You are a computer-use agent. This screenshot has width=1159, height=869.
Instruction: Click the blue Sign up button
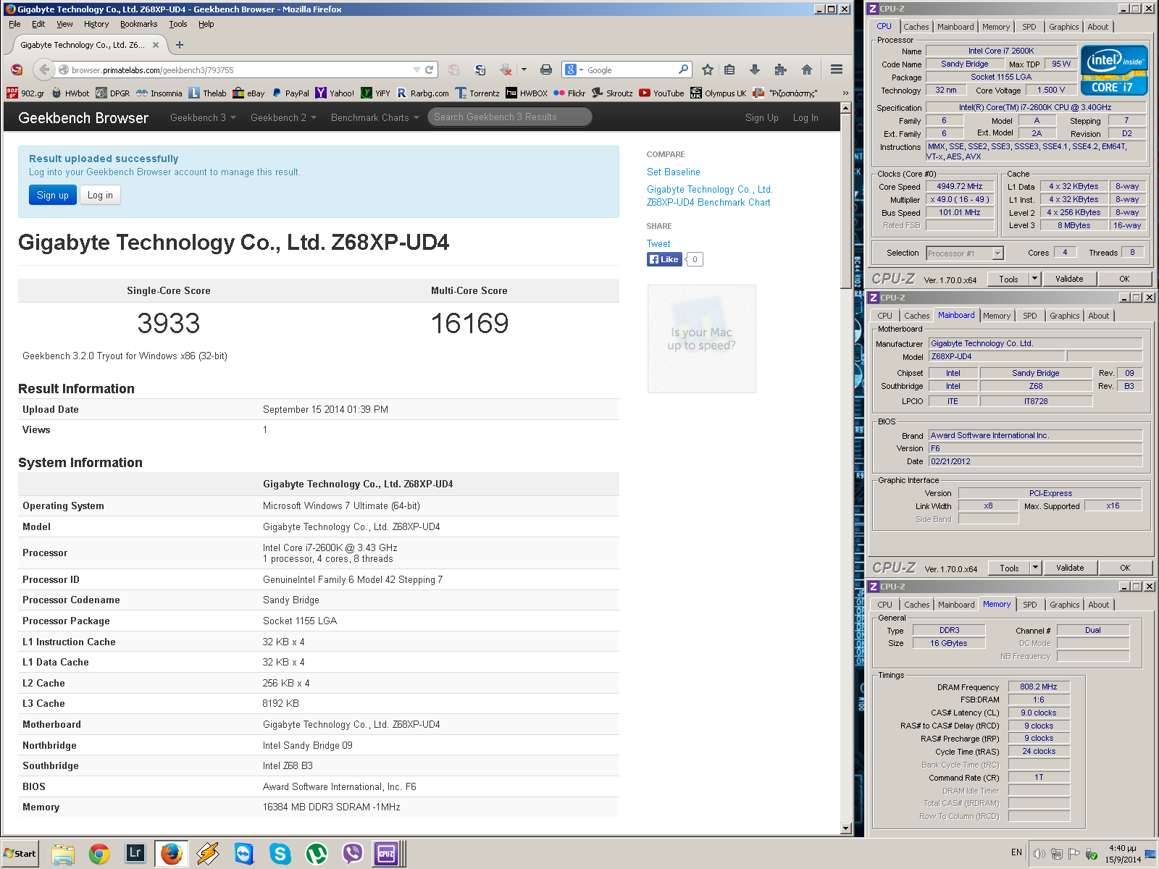[x=53, y=195]
